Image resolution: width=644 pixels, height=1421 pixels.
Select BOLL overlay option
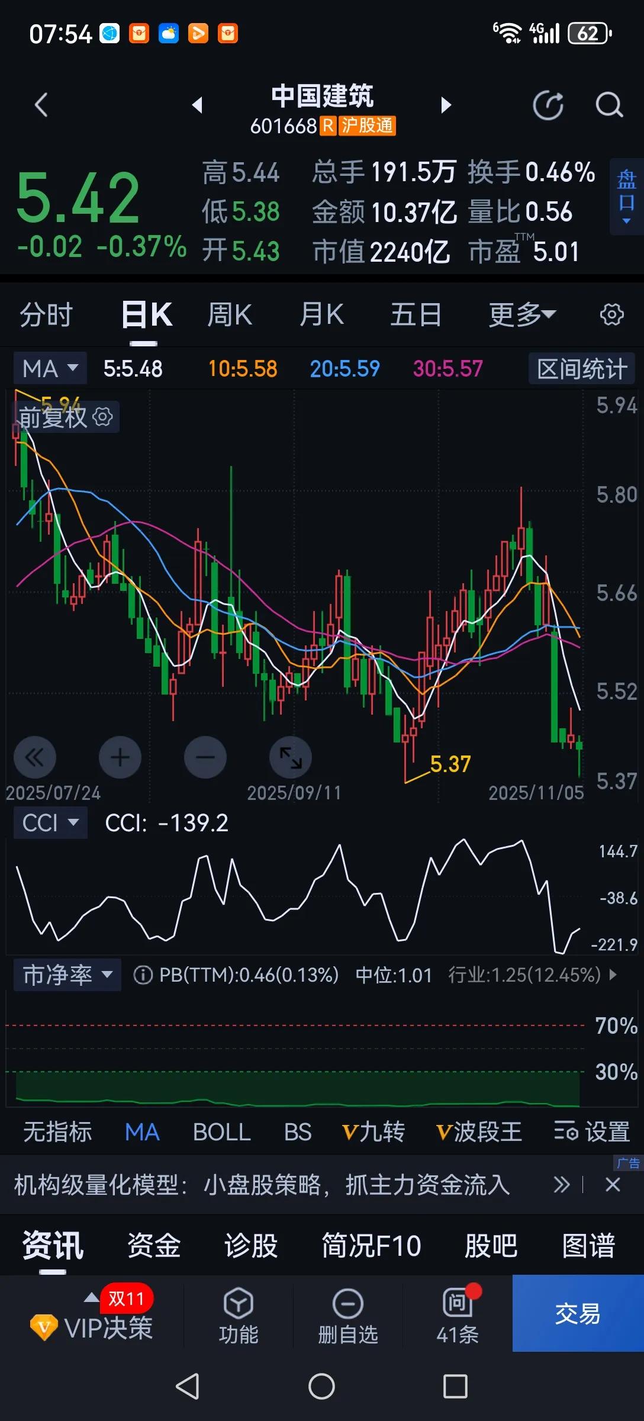click(x=222, y=1131)
